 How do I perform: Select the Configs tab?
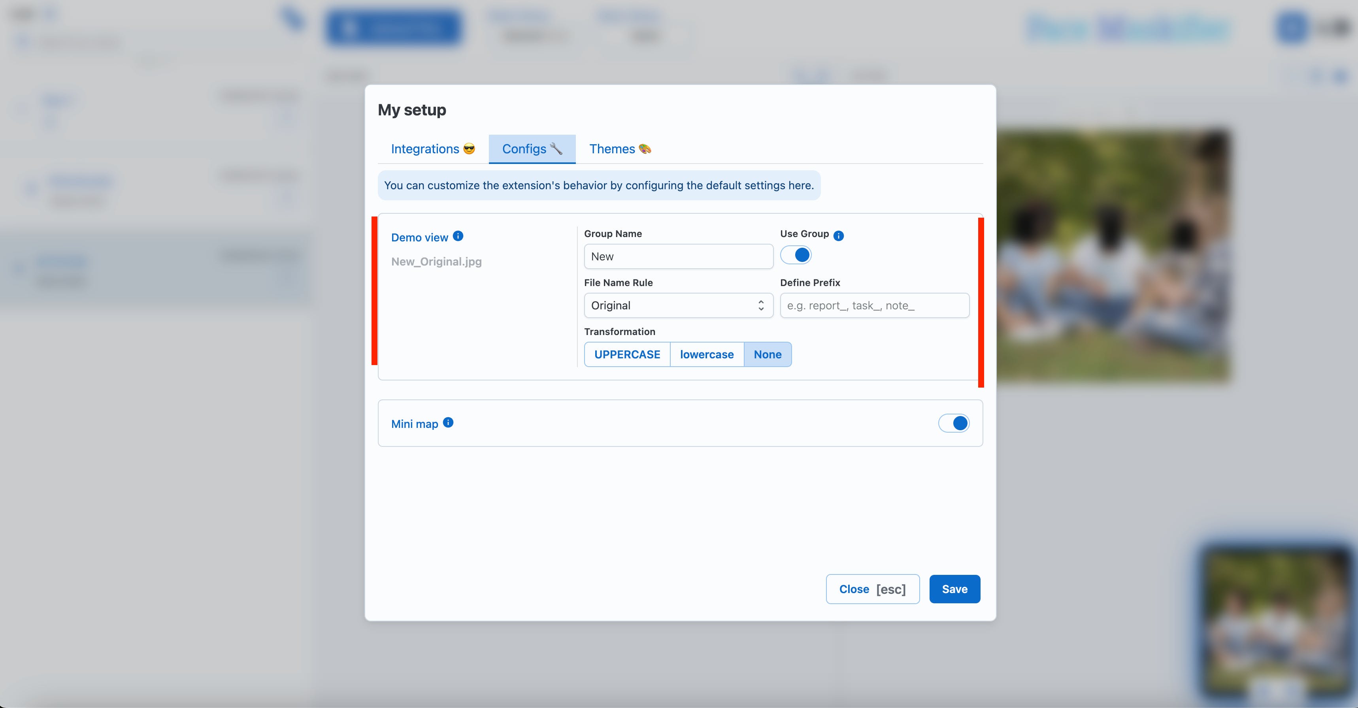pyautogui.click(x=532, y=149)
